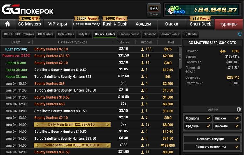This screenshot has height=155, width=244.
Task: Click the $300K Promo badge
Action: 87,18
